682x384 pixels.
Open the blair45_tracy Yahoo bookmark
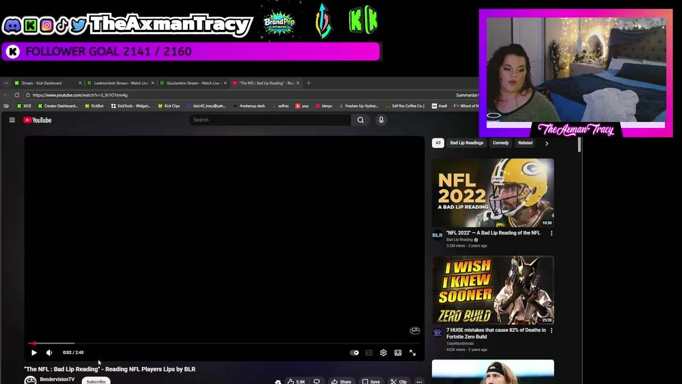click(x=206, y=106)
